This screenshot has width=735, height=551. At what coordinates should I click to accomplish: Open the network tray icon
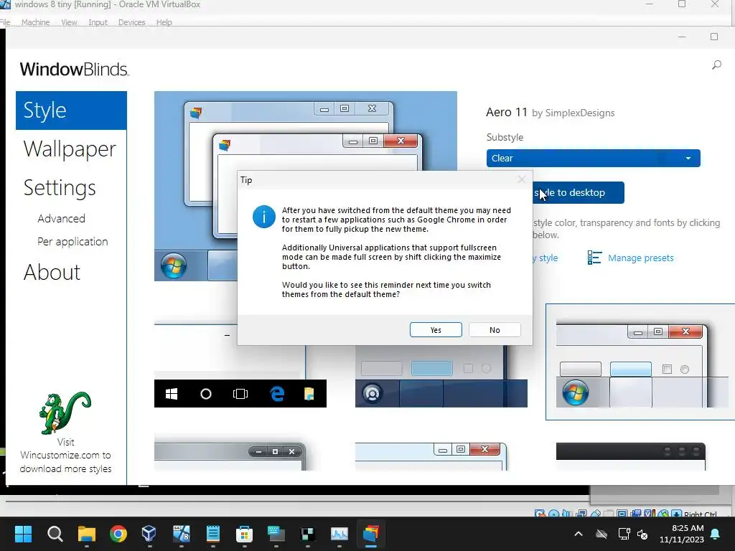click(x=624, y=534)
